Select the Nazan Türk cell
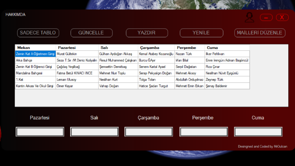 (x=190, y=54)
